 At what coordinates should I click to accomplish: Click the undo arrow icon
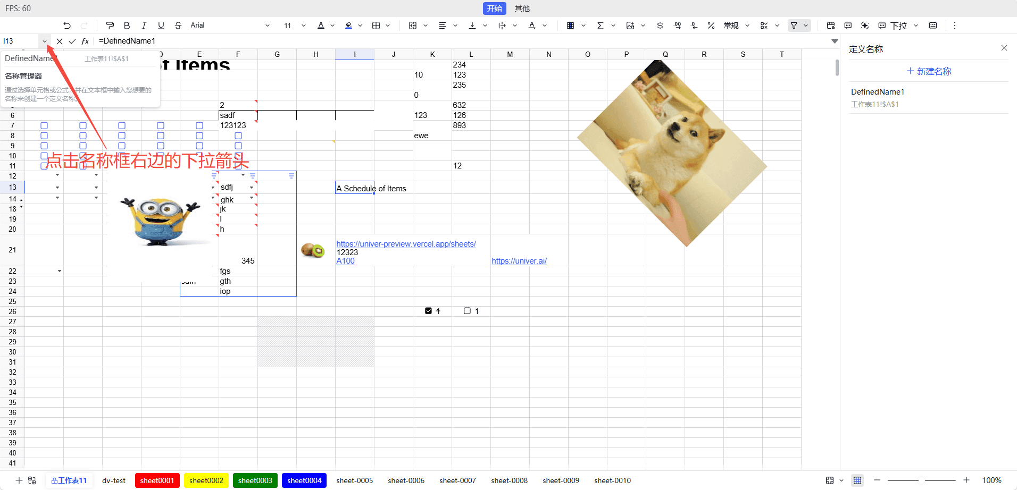66,26
